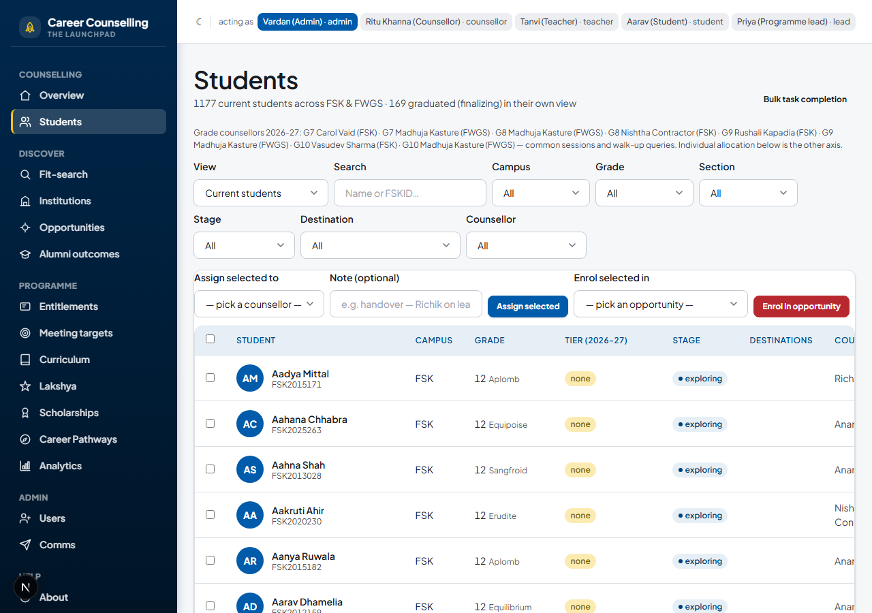Click the Analytics bar chart icon
Image resolution: width=872 pixels, height=613 pixels.
pyautogui.click(x=25, y=466)
